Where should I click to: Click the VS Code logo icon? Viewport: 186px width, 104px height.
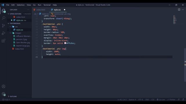point(3,5)
